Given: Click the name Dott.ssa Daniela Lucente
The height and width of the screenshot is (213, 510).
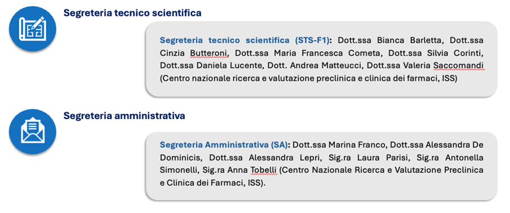Looking at the screenshot, I should pos(211,66).
